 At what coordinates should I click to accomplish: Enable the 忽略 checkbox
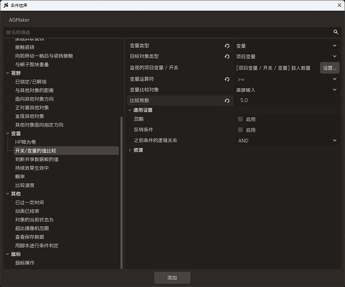[240, 119]
